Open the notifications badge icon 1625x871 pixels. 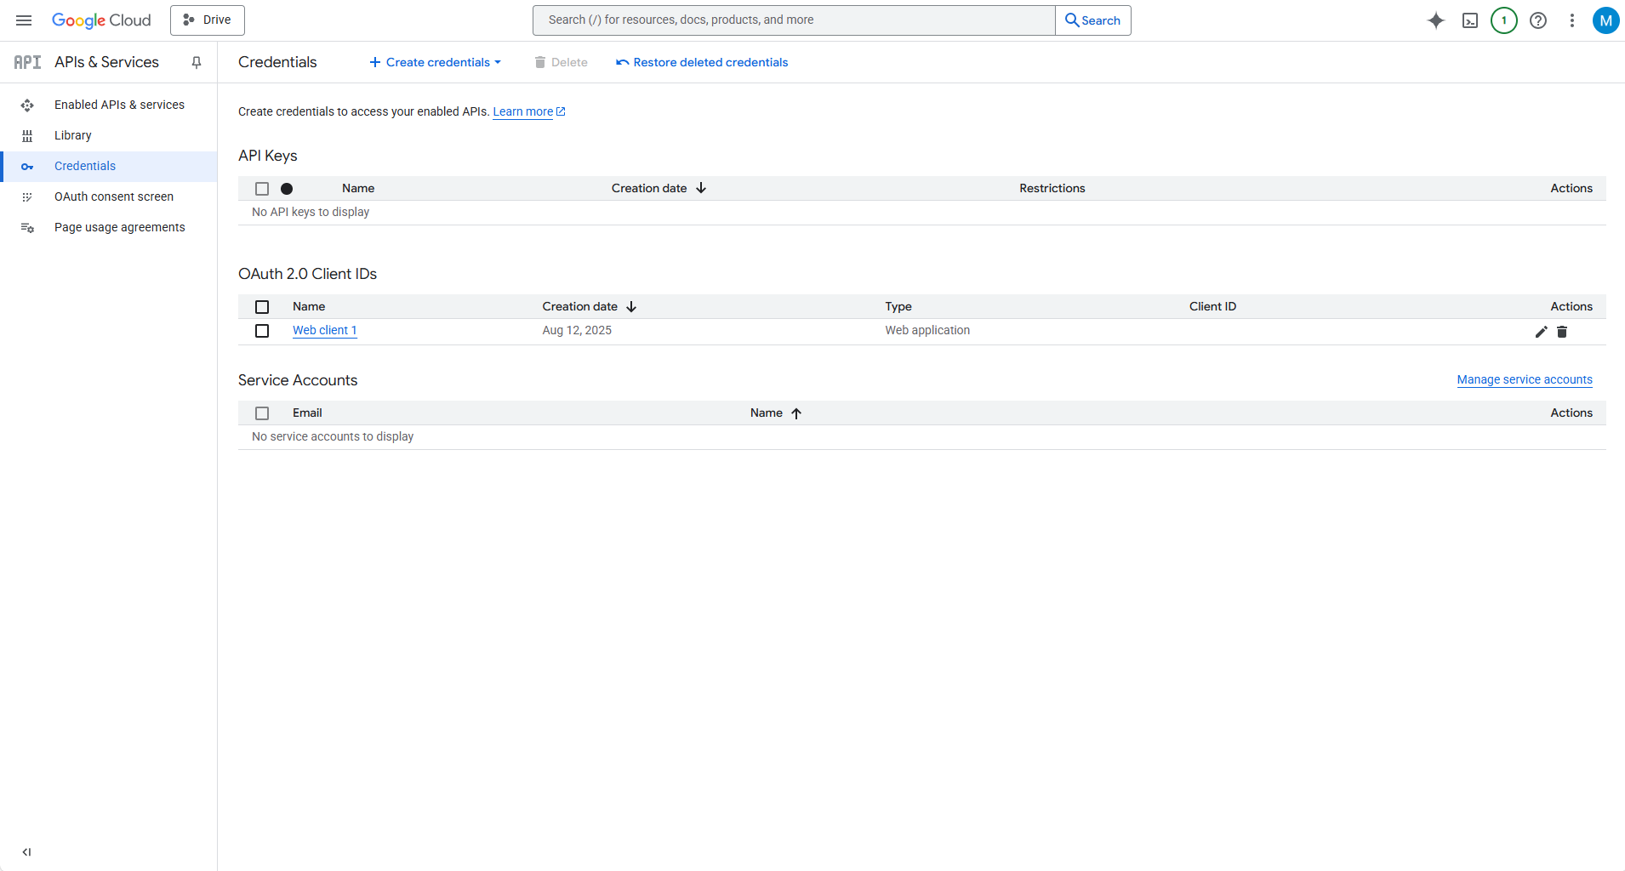click(x=1504, y=20)
